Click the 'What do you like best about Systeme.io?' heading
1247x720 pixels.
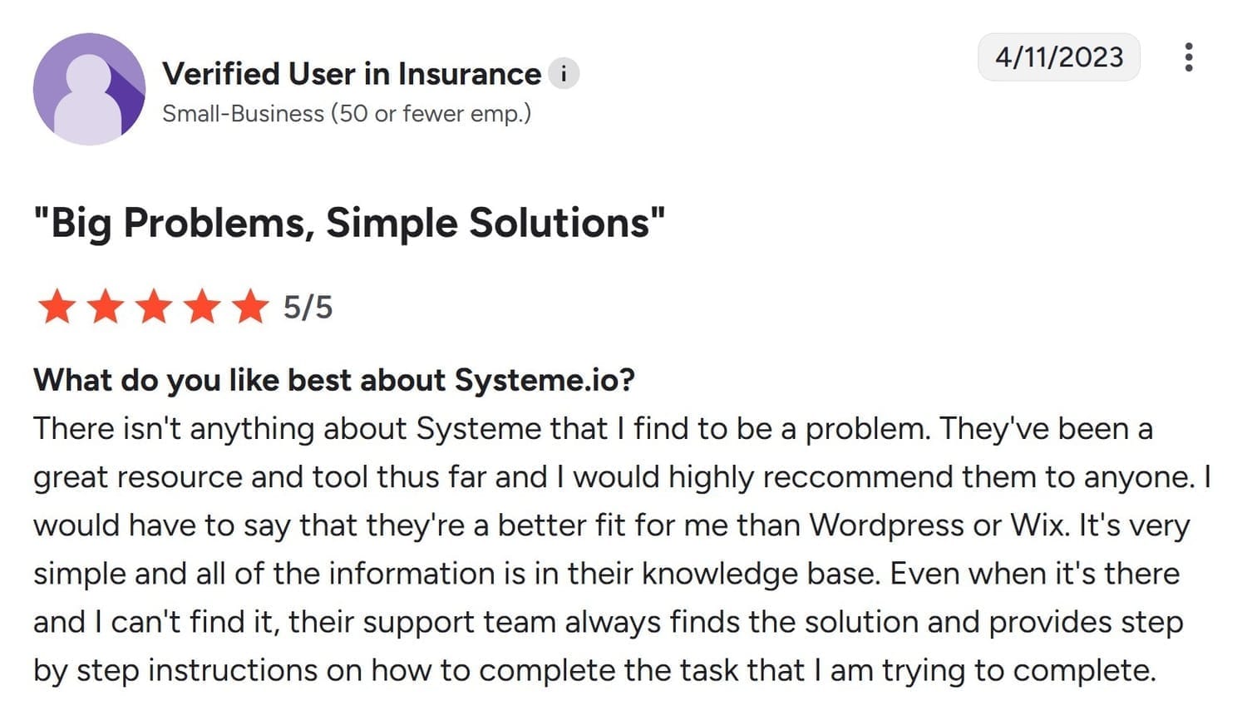pos(334,380)
